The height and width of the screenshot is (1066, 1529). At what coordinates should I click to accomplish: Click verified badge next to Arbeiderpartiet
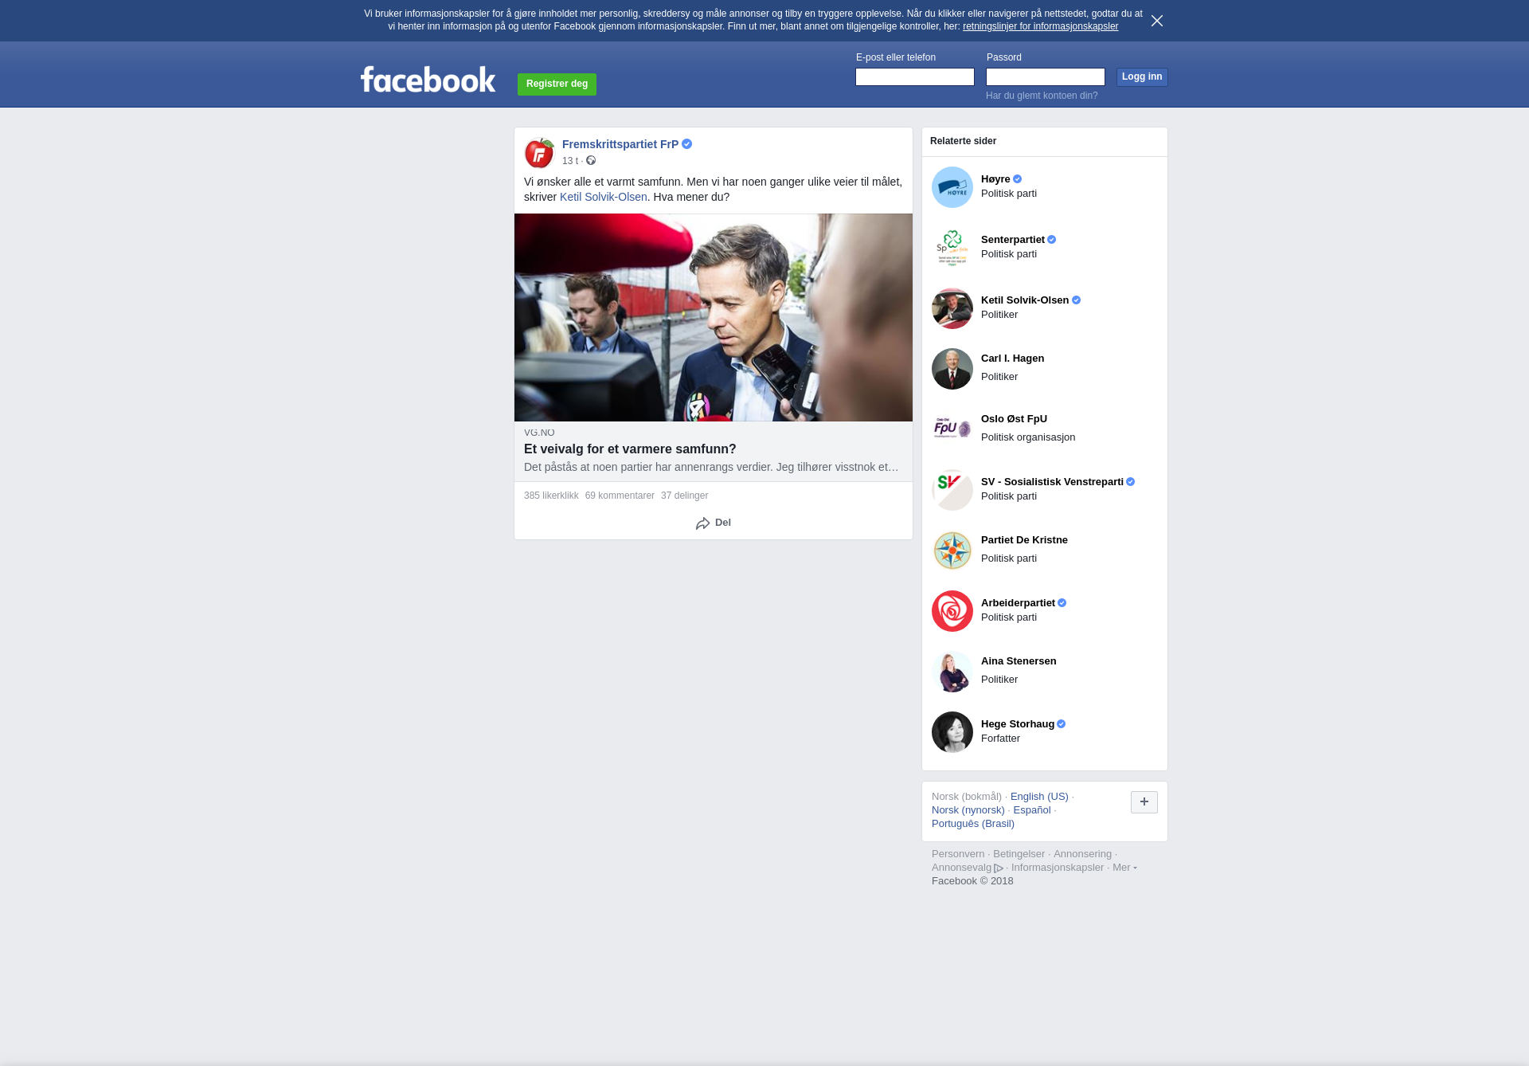pyautogui.click(x=1062, y=603)
